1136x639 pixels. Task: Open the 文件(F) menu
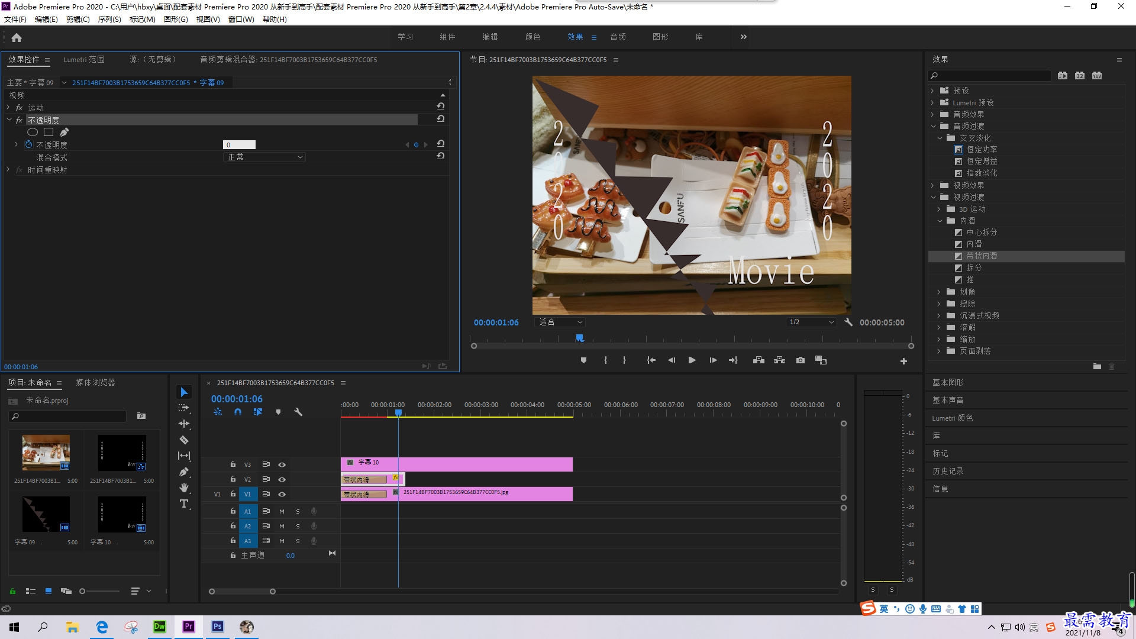pyautogui.click(x=15, y=20)
